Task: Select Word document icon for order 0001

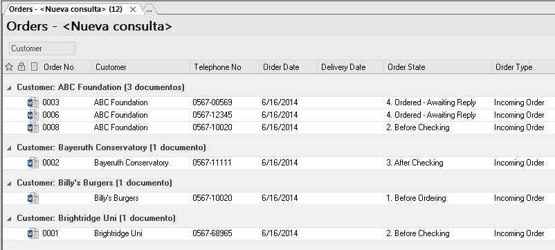Action: (x=33, y=233)
